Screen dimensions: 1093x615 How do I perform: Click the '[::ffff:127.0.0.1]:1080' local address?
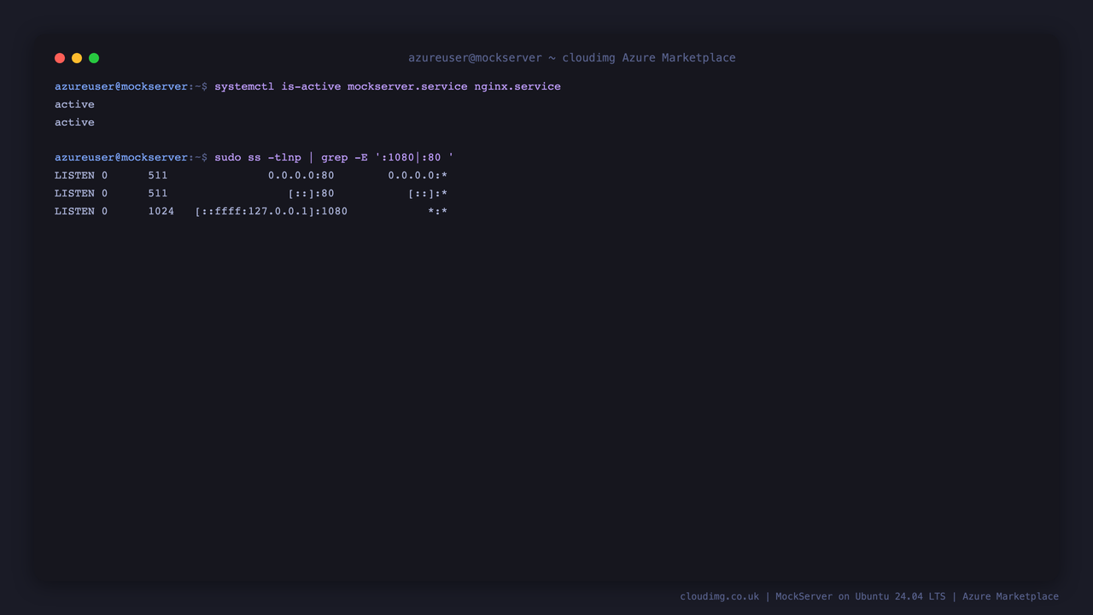(x=272, y=211)
